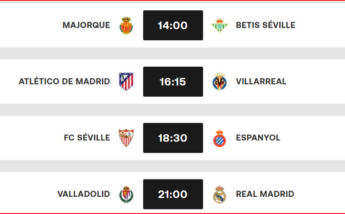Image resolution: width=345 pixels, height=214 pixels.
Task: Click the Majorque club crest
Action: tap(126, 25)
